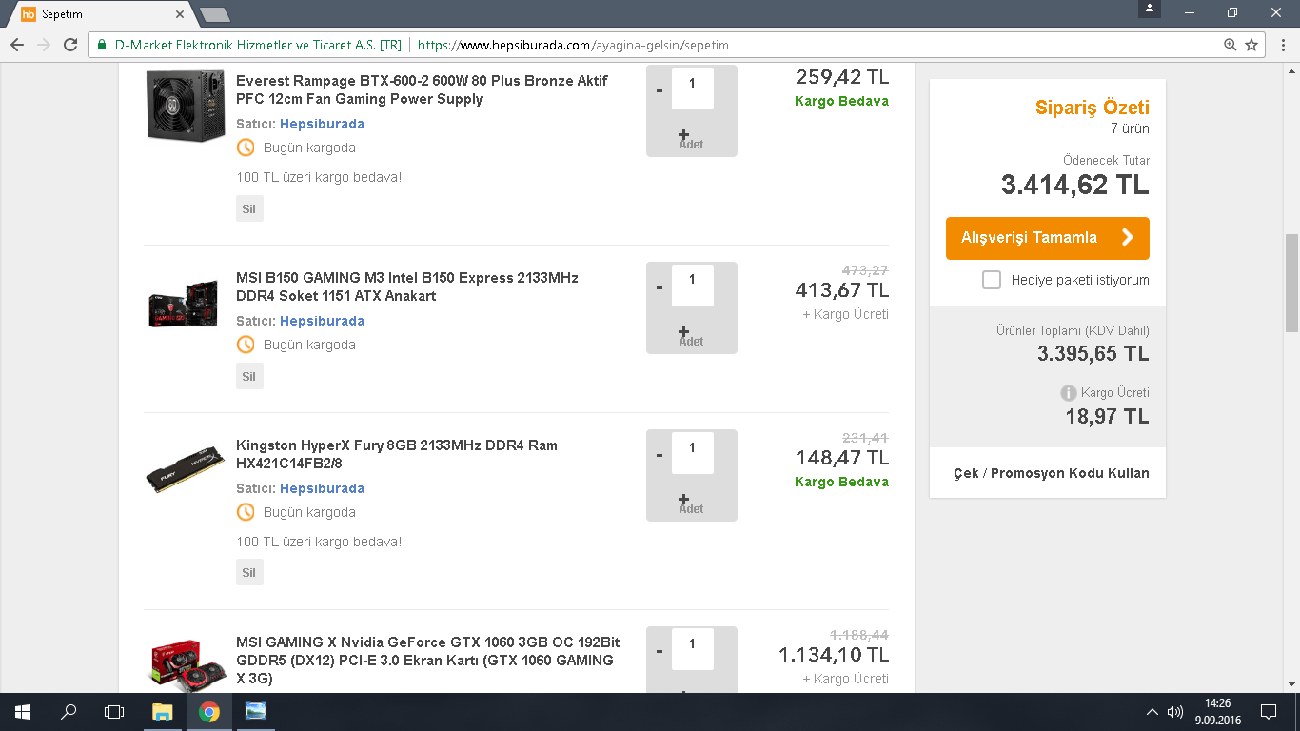Open Everest Rampage BTX-600-2 product title

pos(422,89)
